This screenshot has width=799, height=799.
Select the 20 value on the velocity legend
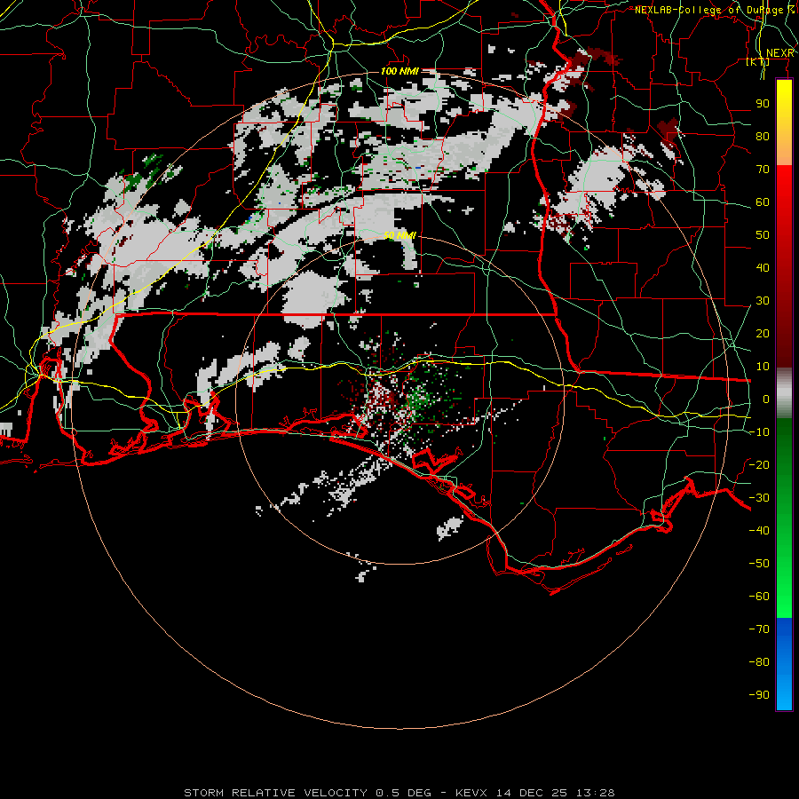pos(763,333)
